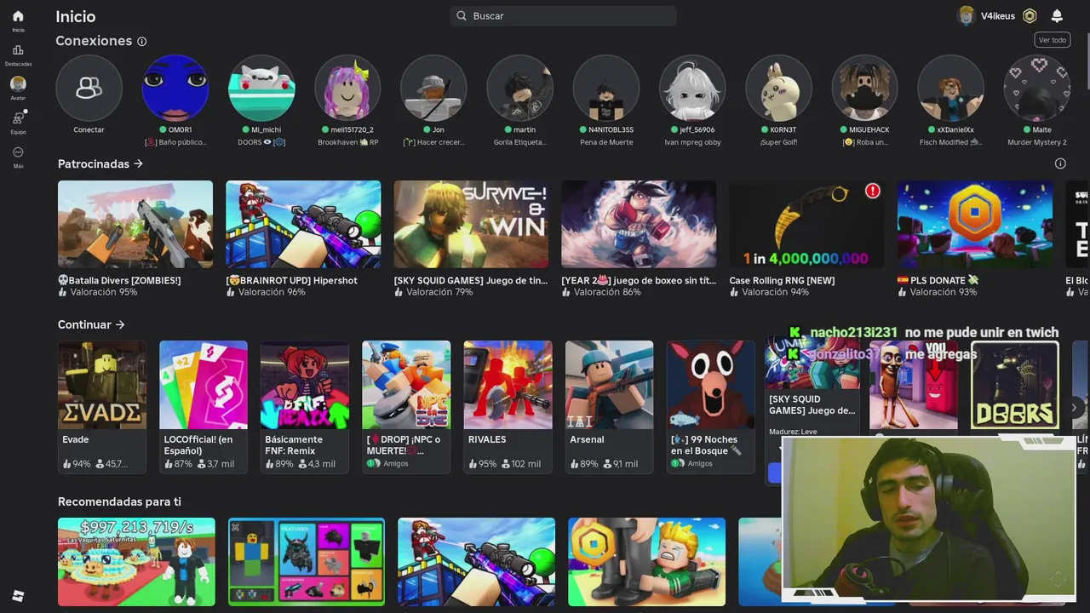Open MIGUEHACK friend avatar
Viewport: 1090px width, 613px height.
click(x=864, y=88)
